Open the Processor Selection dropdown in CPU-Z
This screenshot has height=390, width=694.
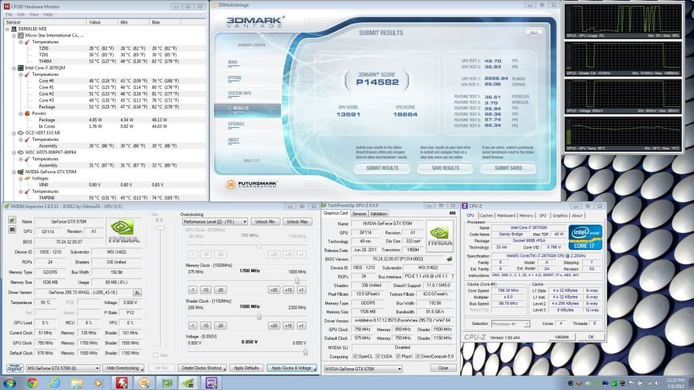[510, 324]
